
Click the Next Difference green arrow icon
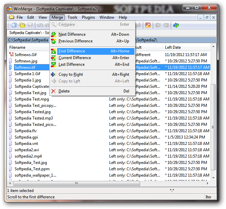click(x=54, y=34)
